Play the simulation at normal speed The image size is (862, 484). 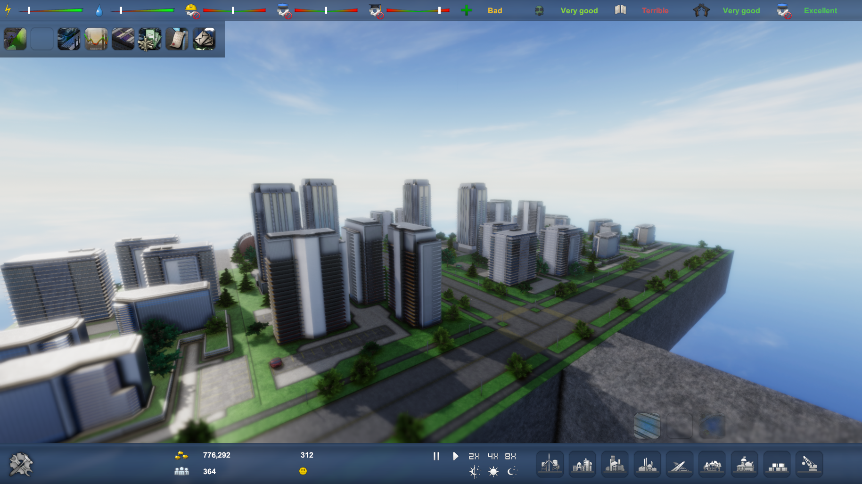point(455,456)
